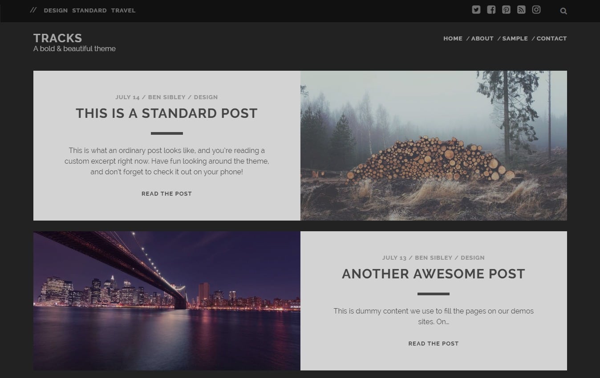Click the night bridge skyline image
This screenshot has height=378, width=600.
(167, 301)
